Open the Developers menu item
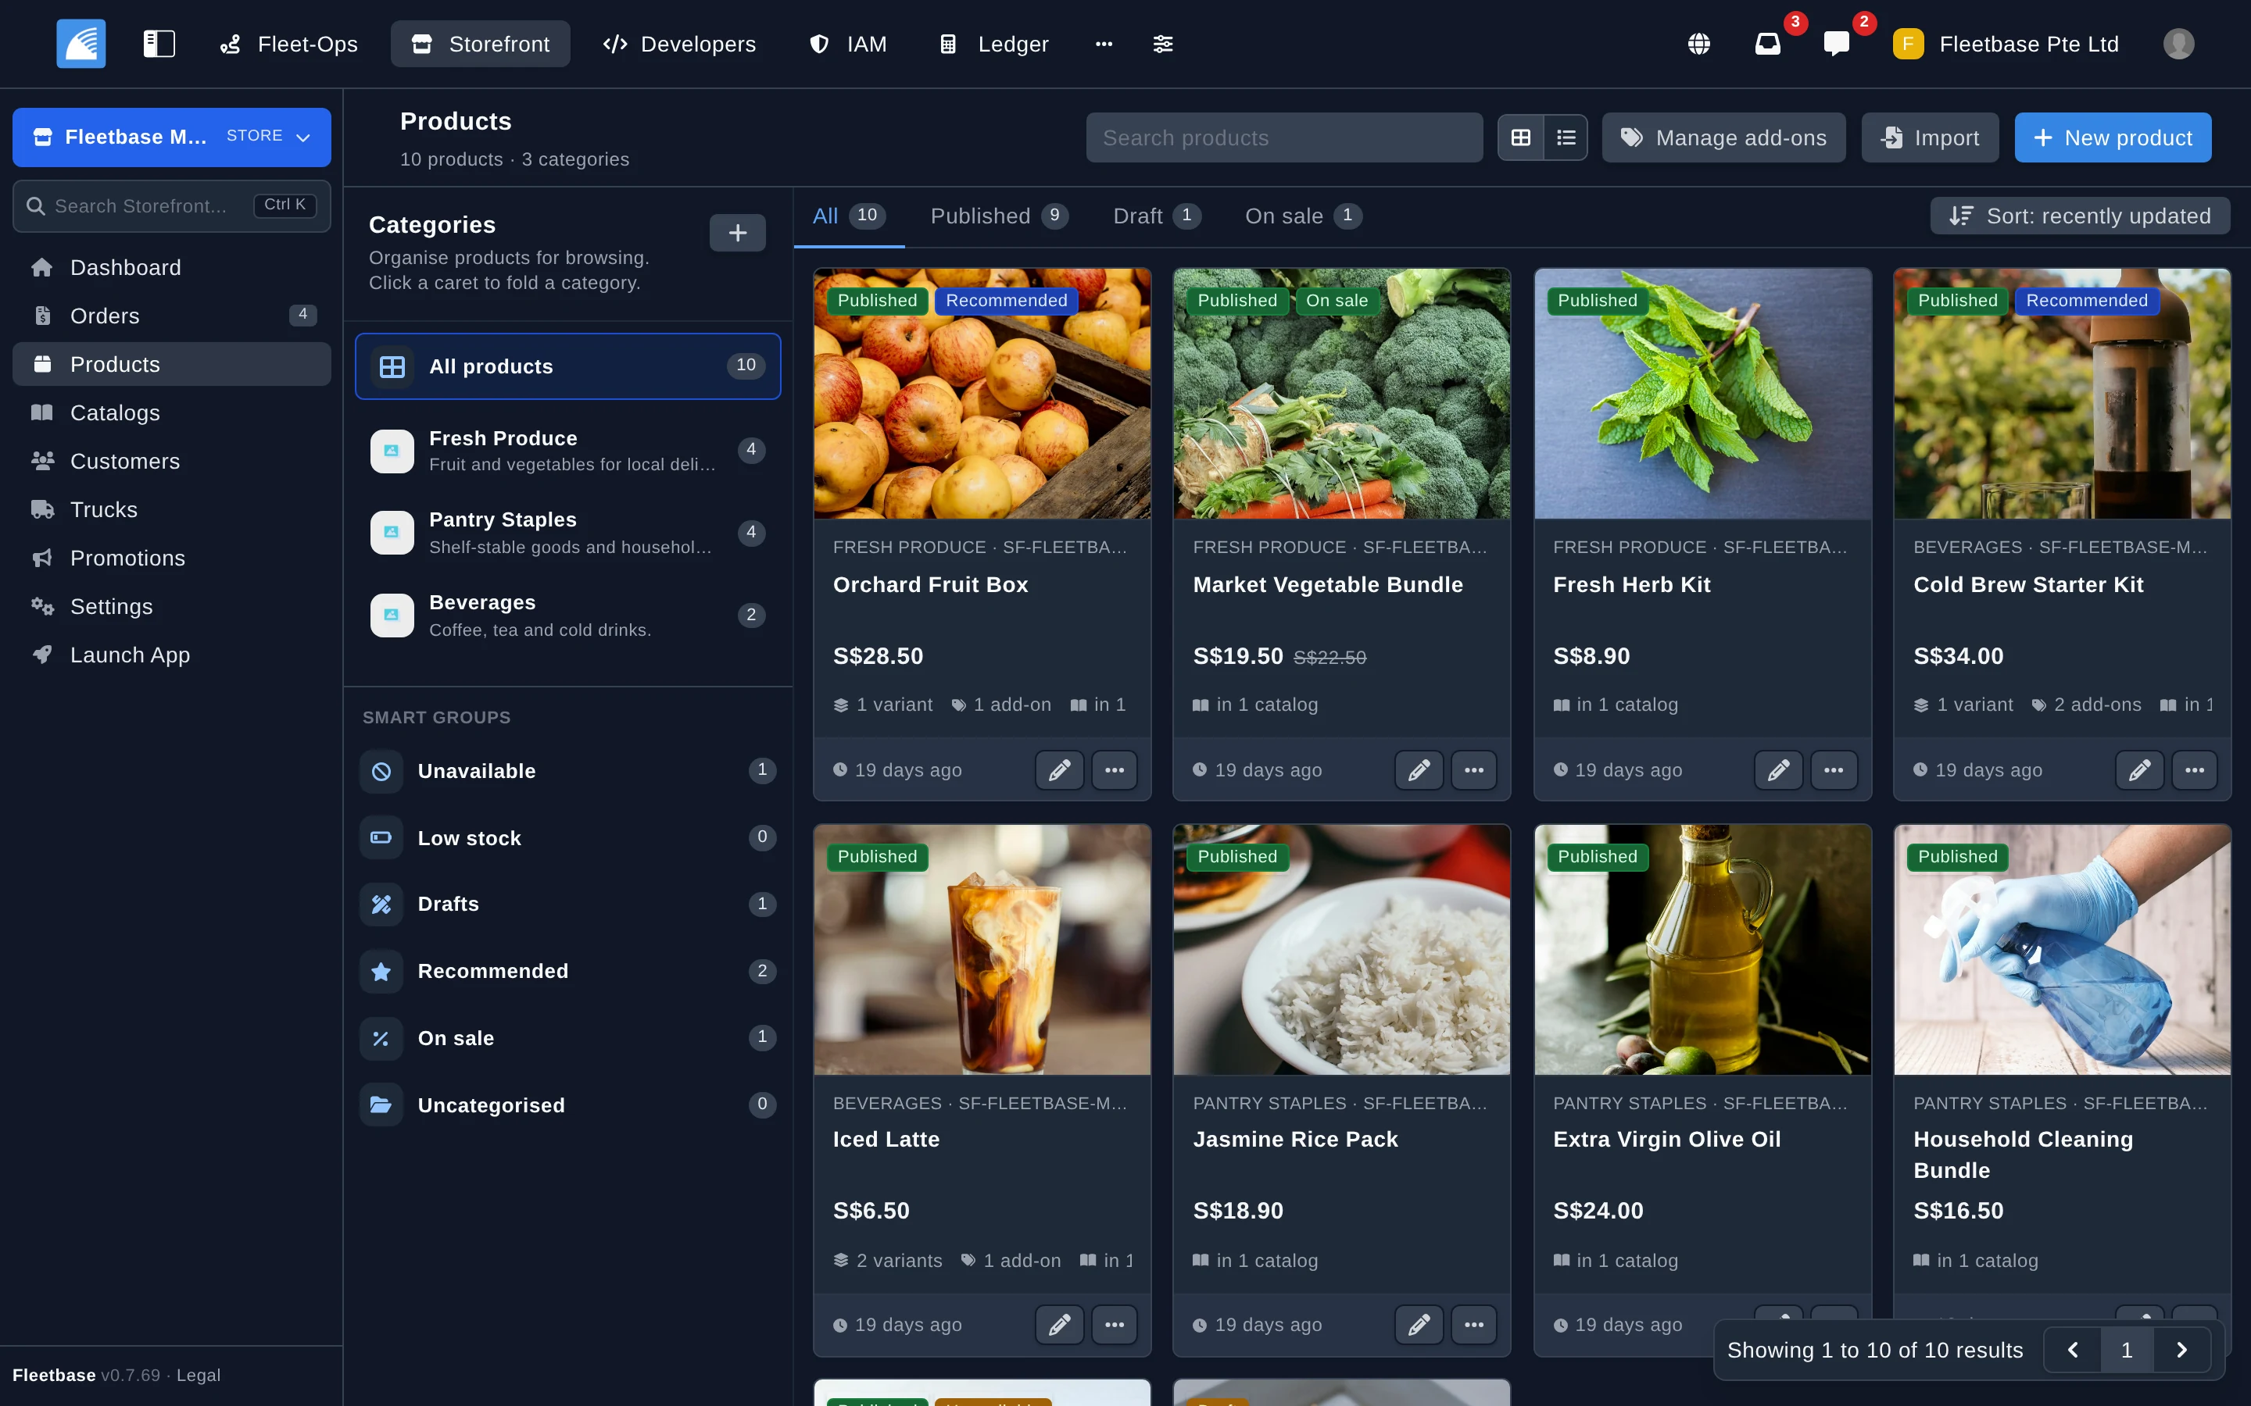The image size is (2251, 1406). point(679,44)
